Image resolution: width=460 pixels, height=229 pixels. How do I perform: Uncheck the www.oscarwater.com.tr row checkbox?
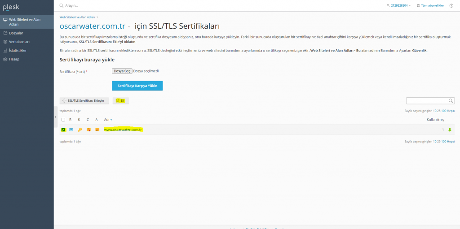coord(63,130)
